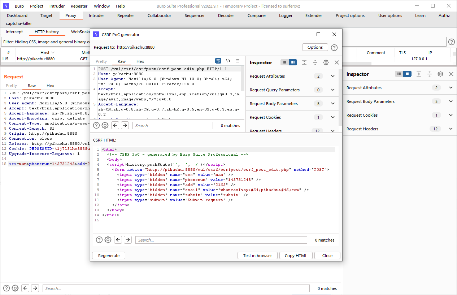
Task: Switch to the Collaborator tab
Action: click(x=160, y=16)
